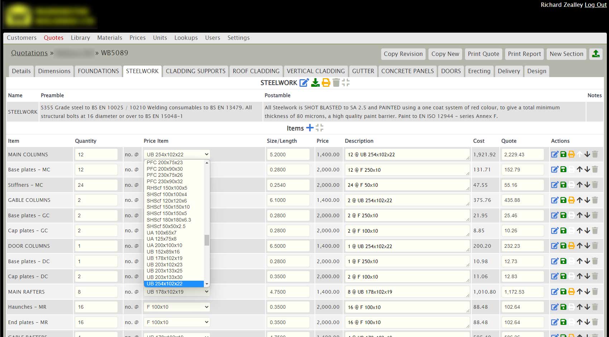Switch to the ROOF CLADDING tab
The image size is (609, 337).
[x=256, y=71]
